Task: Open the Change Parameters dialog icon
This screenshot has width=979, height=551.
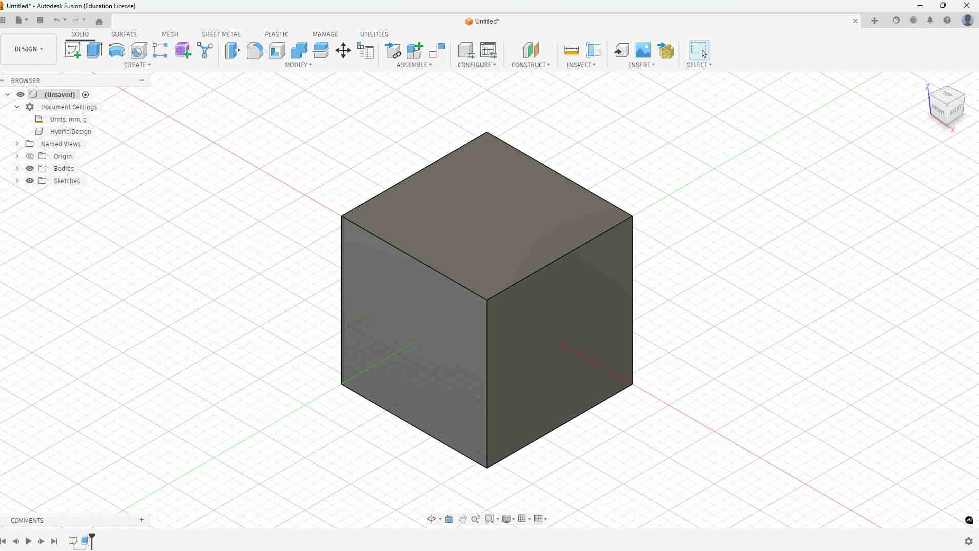Action: (x=366, y=50)
